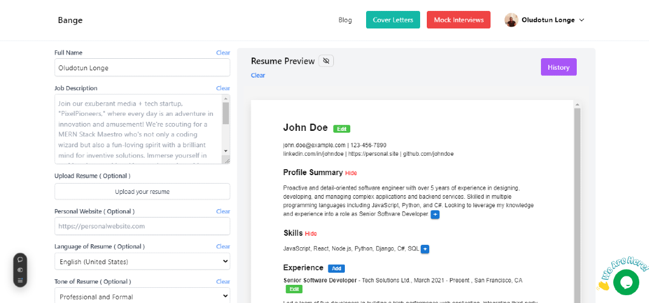Open the Tone of Resume dropdown
Screen dimensions: 649x303
pos(143,296)
